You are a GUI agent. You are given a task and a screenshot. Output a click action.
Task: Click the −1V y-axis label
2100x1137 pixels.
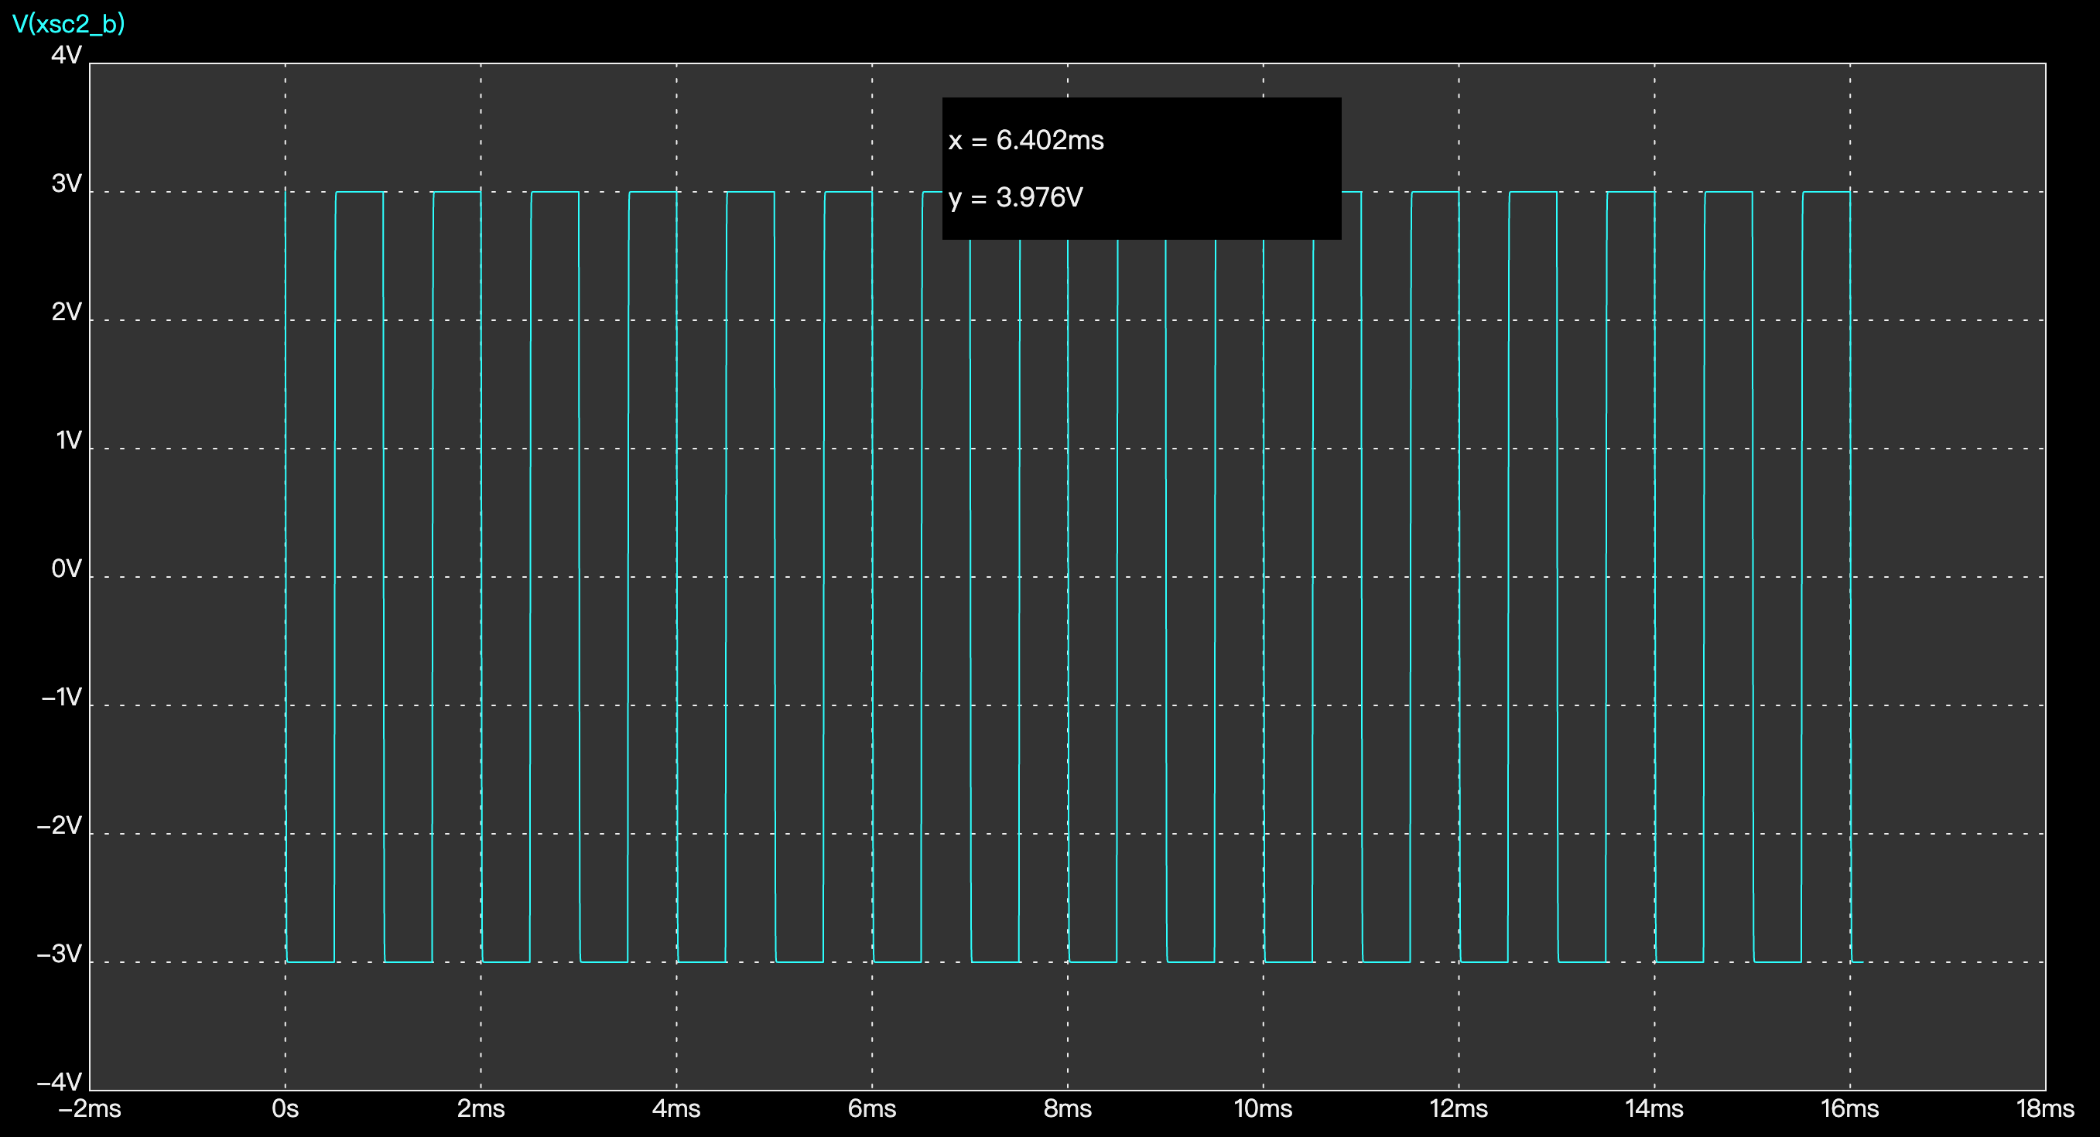point(62,697)
